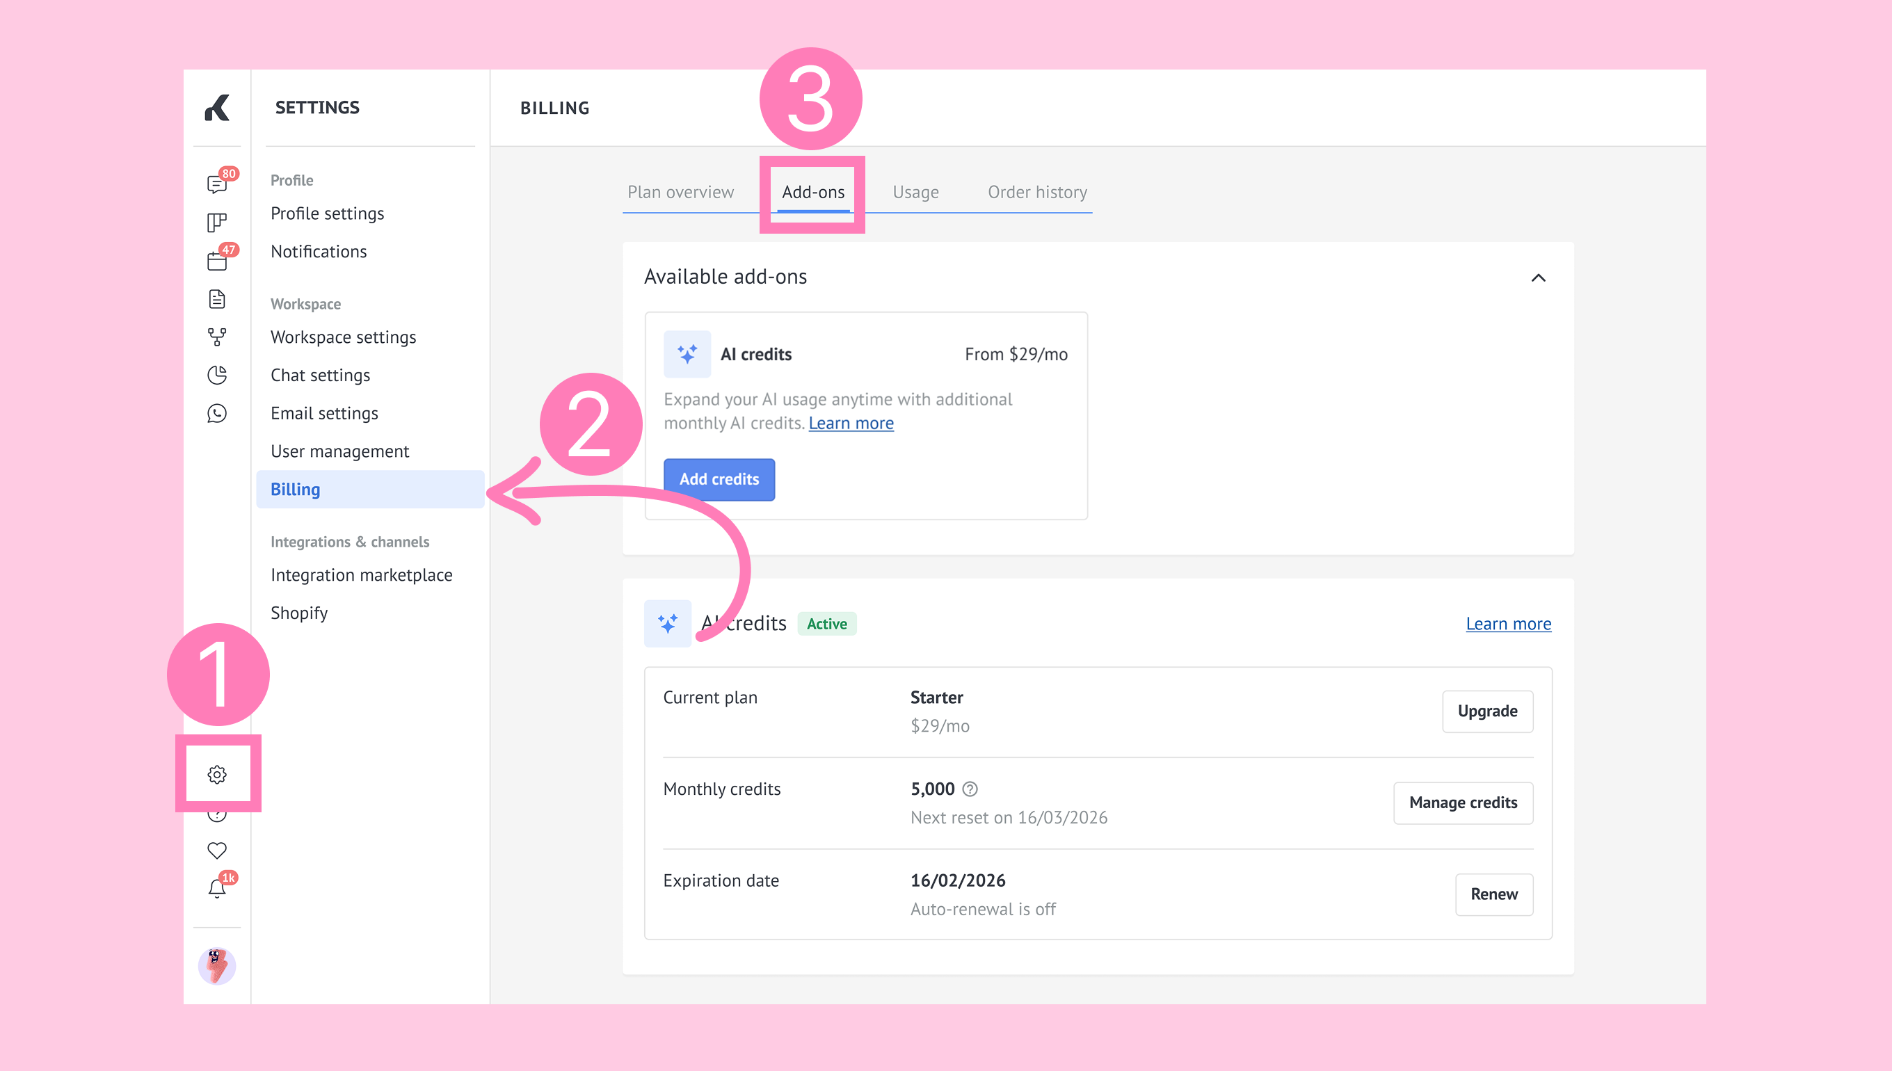
Task: Click Learn more link in AI credits card
Action: 851,423
